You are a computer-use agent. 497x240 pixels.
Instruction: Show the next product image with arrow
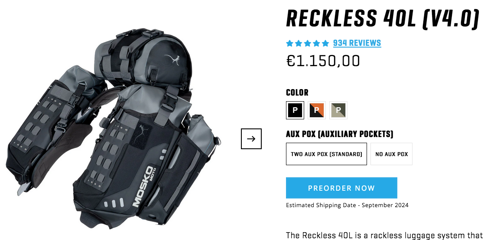coord(251,138)
